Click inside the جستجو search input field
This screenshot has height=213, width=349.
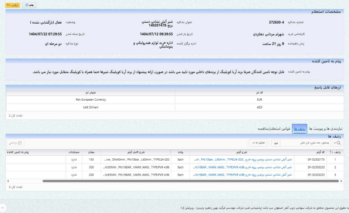point(308,143)
